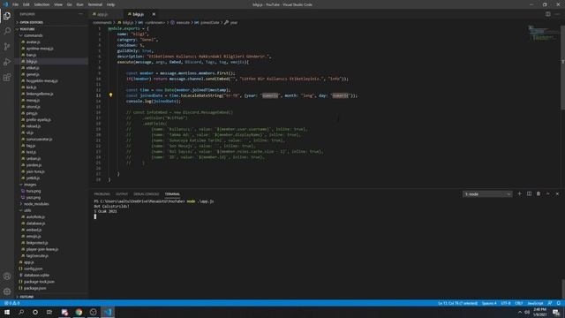This screenshot has height=318, width=565.
Task: Split the editor with the split icon
Action: click(x=547, y=14)
